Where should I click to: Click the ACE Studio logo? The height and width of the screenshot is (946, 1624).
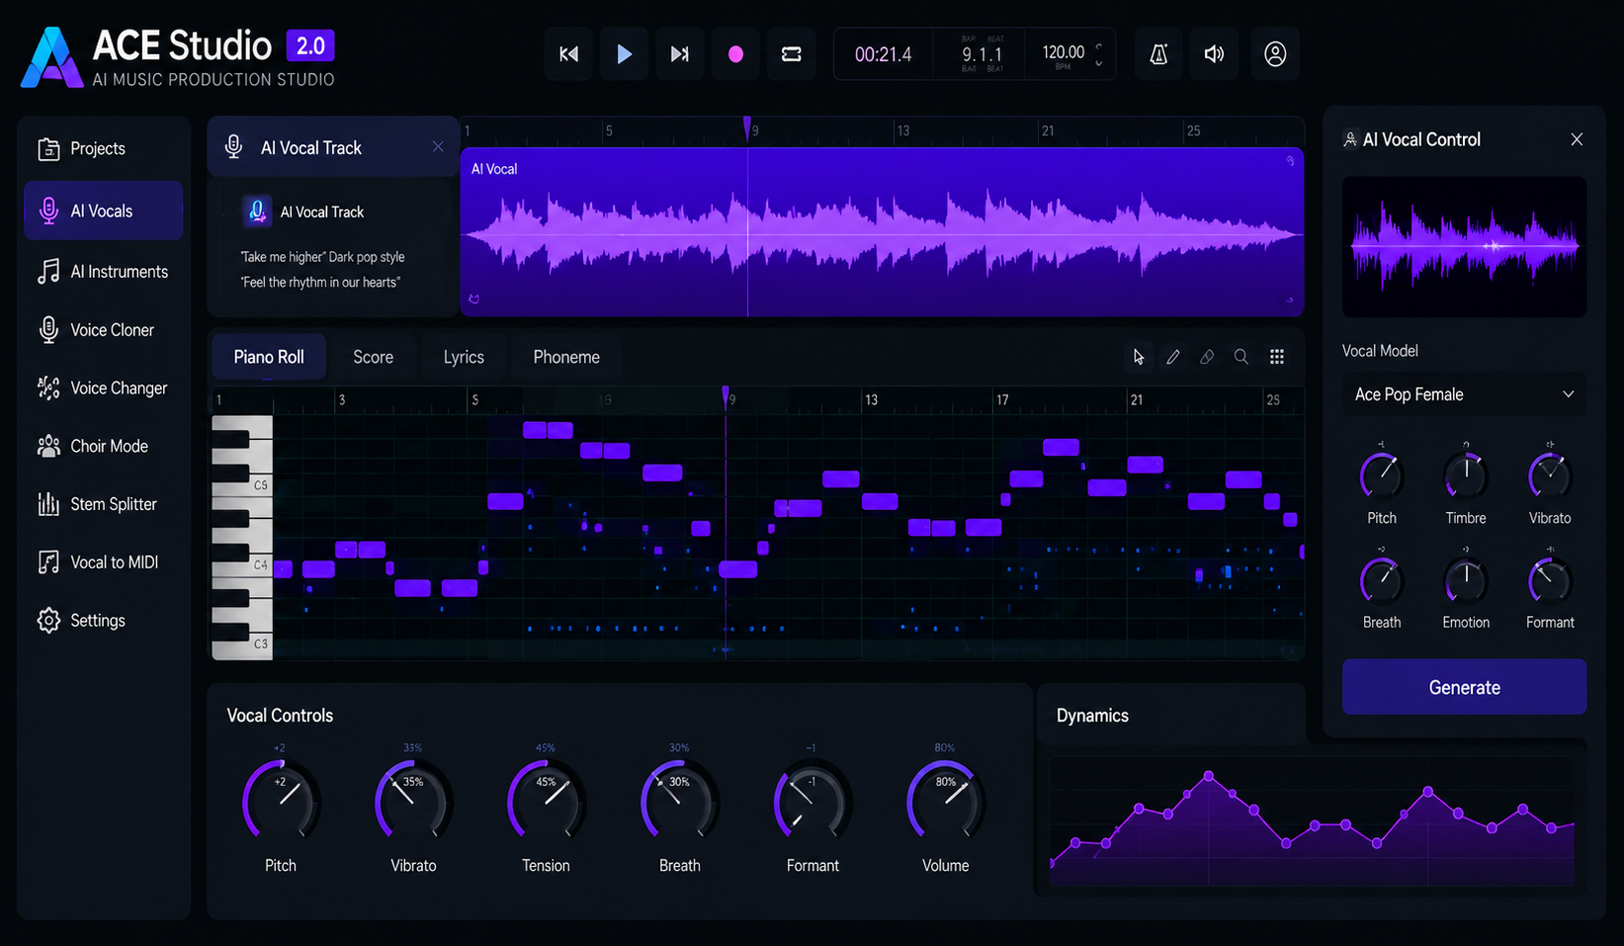point(51,57)
